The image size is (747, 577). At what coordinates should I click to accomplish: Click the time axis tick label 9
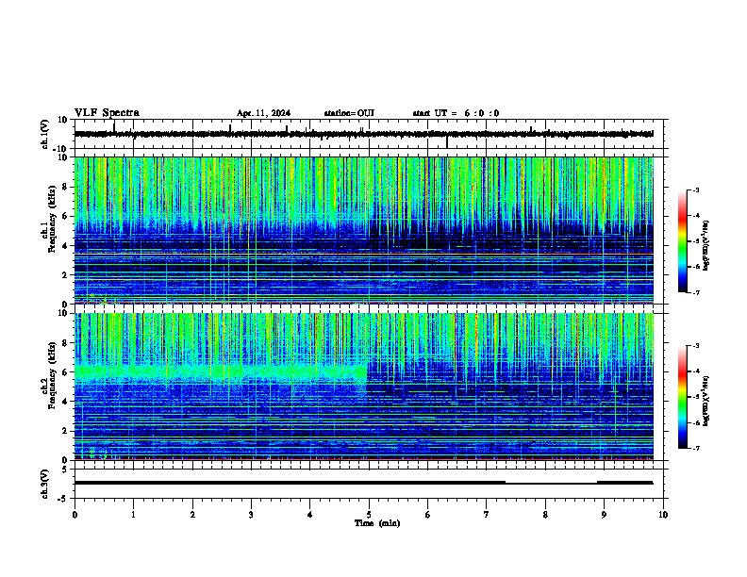pos(604,515)
